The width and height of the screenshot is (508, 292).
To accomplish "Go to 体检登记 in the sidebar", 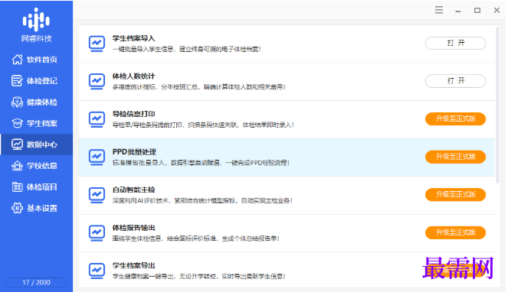I will click(42, 81).
